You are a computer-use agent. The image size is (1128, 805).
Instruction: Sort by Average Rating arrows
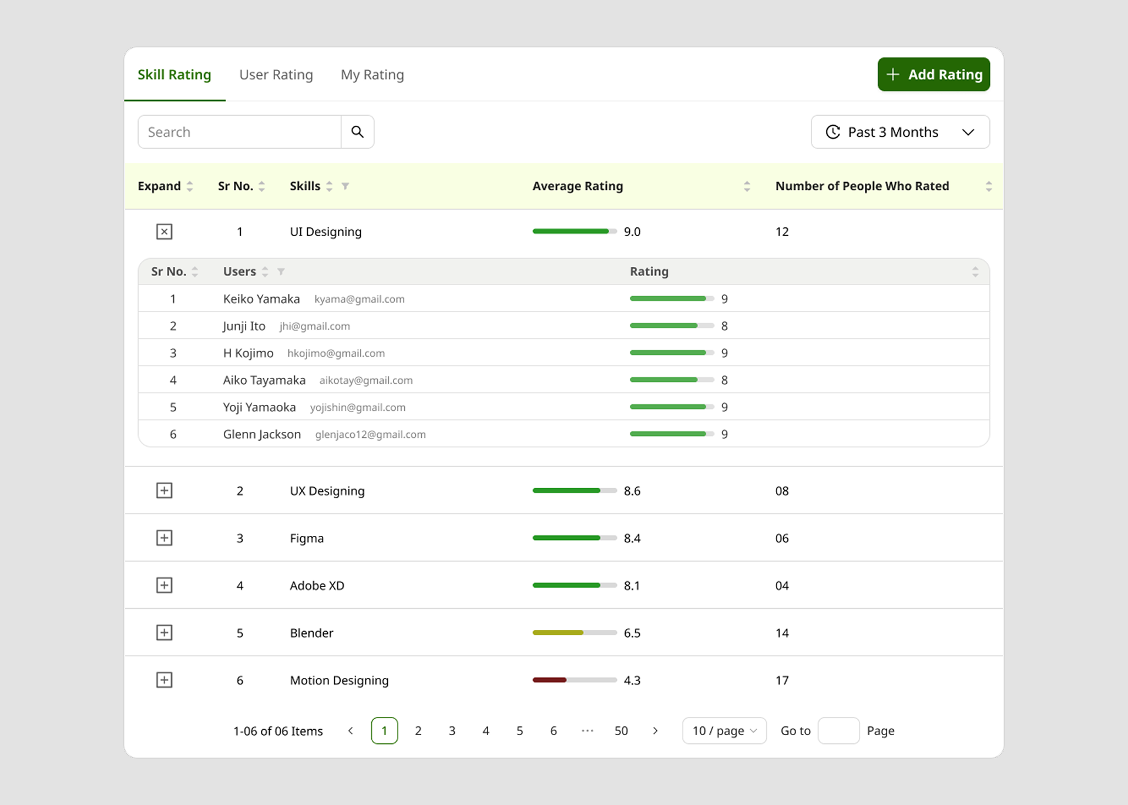click(x=747, y=186)
